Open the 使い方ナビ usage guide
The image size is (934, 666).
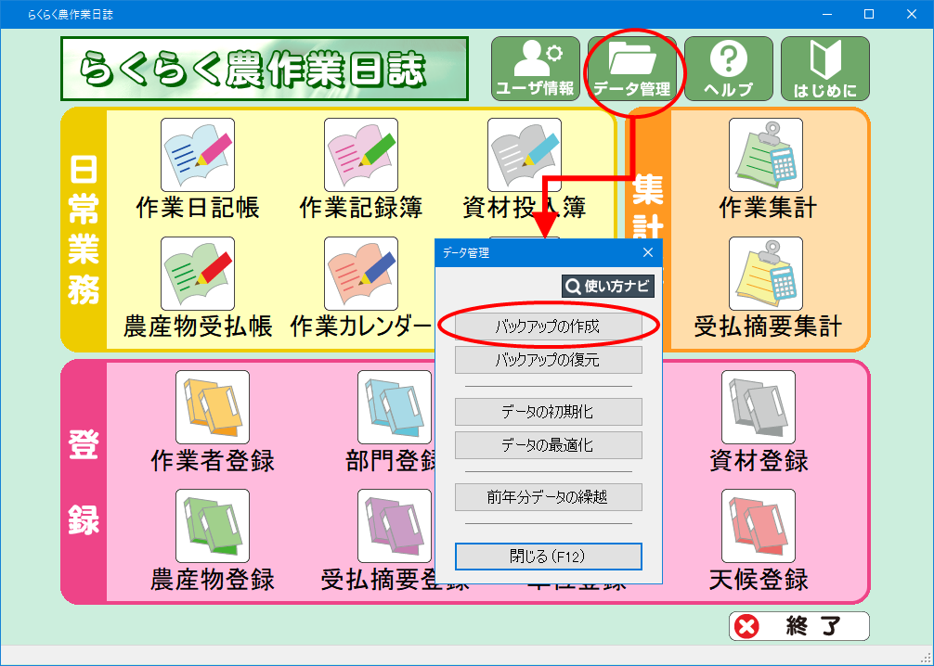(x=608, y=287)
